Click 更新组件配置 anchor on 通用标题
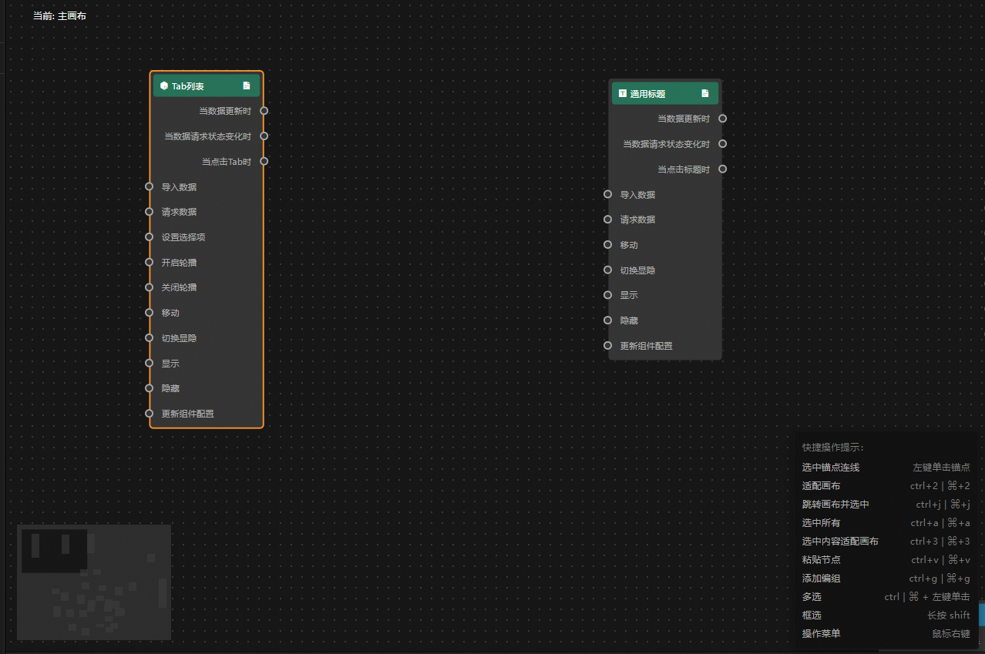Image resolution: width=985 pixels, height=654 pixels. tap(607, 345)
